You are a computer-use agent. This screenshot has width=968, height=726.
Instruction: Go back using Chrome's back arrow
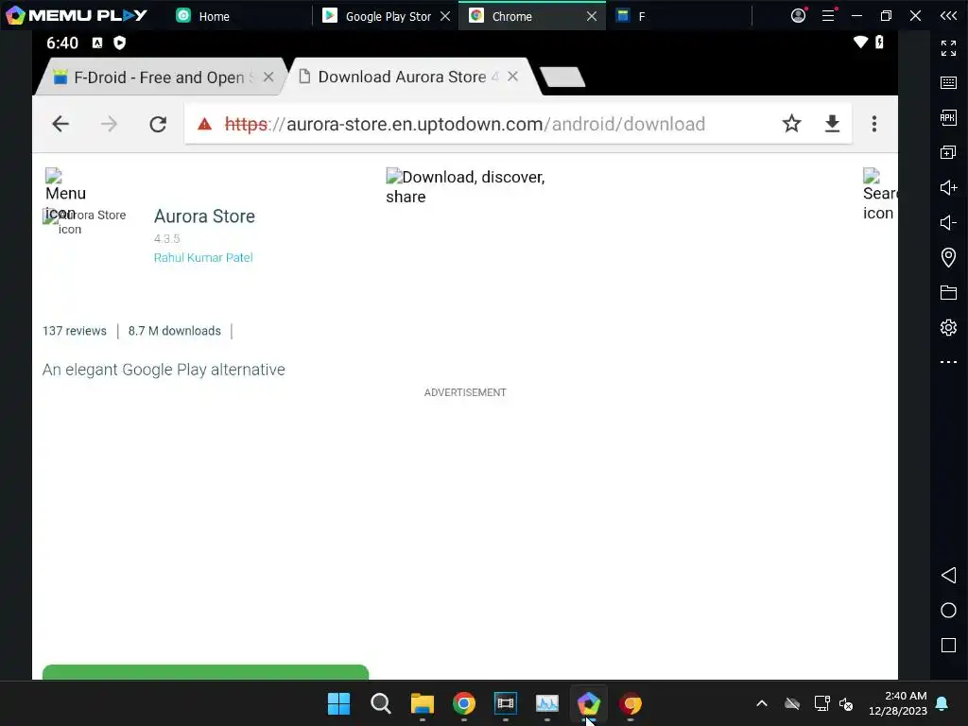pyautogui.click(x=60, y=124)
